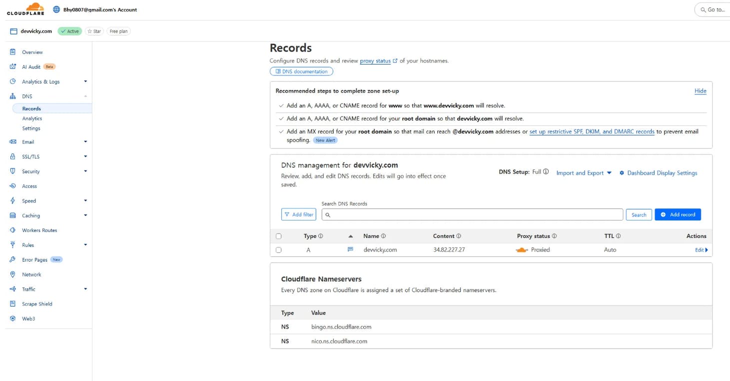Star the devvicky.com zone
730x381 pixels.
point(94,31)
